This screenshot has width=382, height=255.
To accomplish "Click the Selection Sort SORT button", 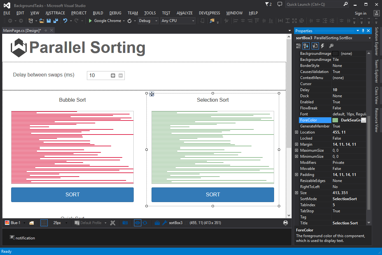I will pos(213,195).
